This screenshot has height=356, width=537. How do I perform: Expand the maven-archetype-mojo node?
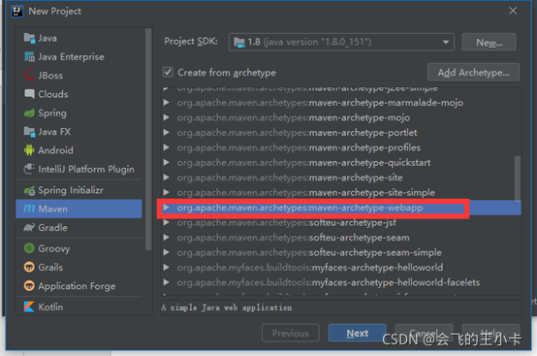167,117
